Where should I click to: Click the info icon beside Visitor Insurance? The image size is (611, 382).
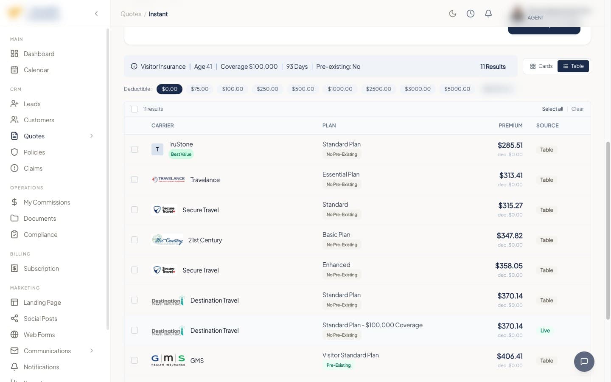click(x=134, y=66)
